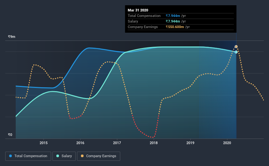Click the 2018 x-axis label

[154, 143]
